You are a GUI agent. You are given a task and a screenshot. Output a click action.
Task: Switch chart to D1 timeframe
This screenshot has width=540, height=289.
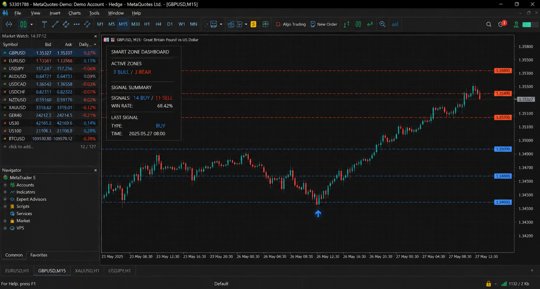pyautogui.click(x=170, y=24)
